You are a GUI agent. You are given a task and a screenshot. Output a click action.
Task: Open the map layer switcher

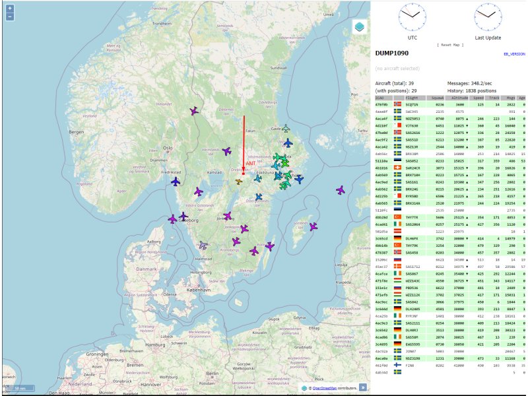pyautogui.click(x=359, y=26)
